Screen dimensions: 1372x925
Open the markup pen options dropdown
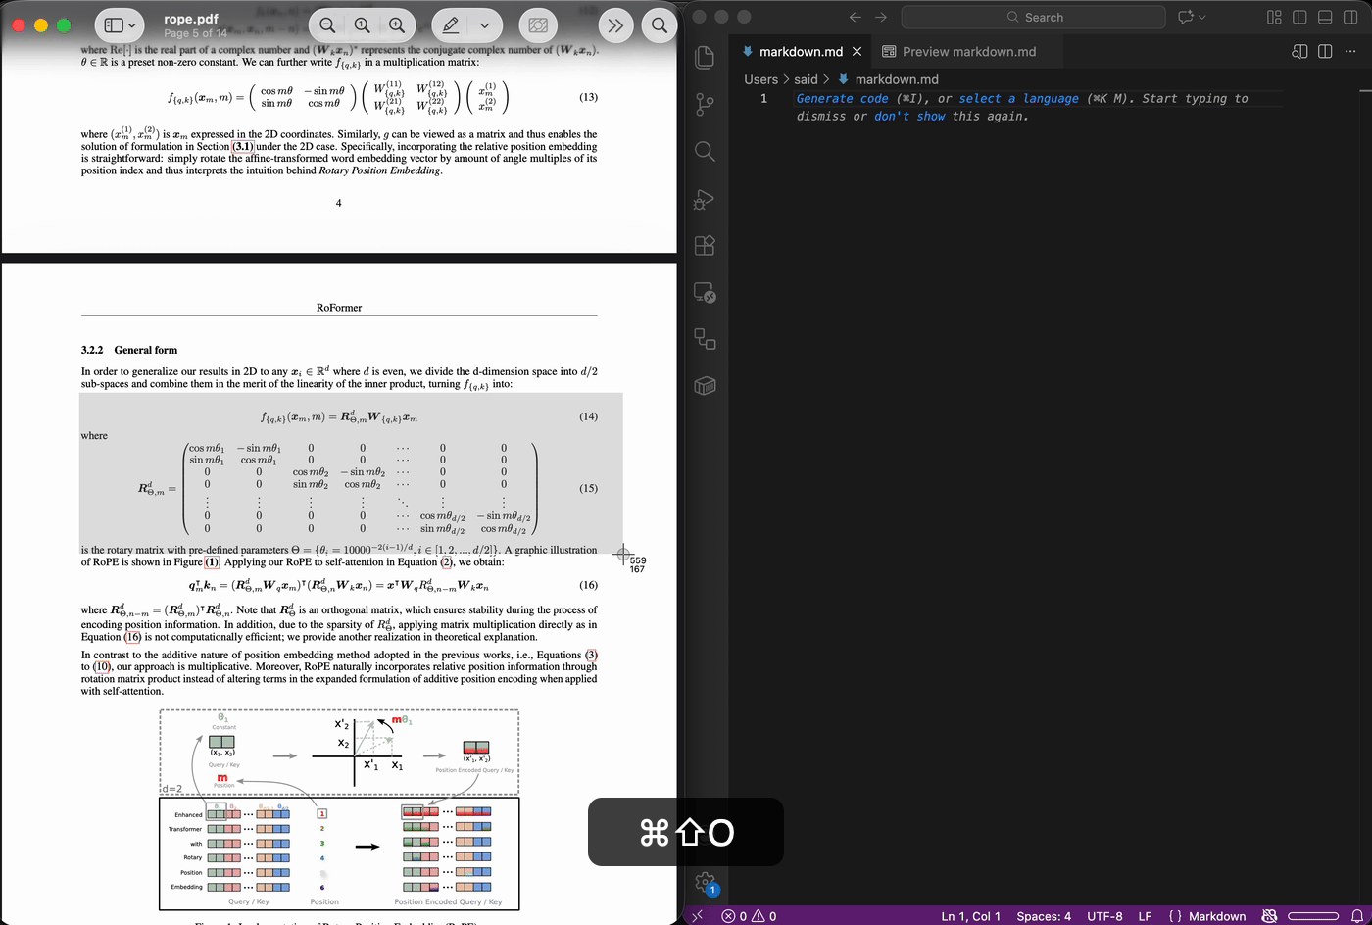click(x=484, y=25)
